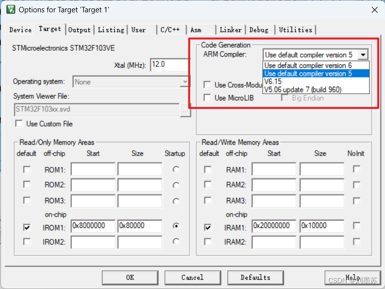The width and height of the screenshot is (385, 289).
Task: Select the Target tab
Action: point(50,29)
